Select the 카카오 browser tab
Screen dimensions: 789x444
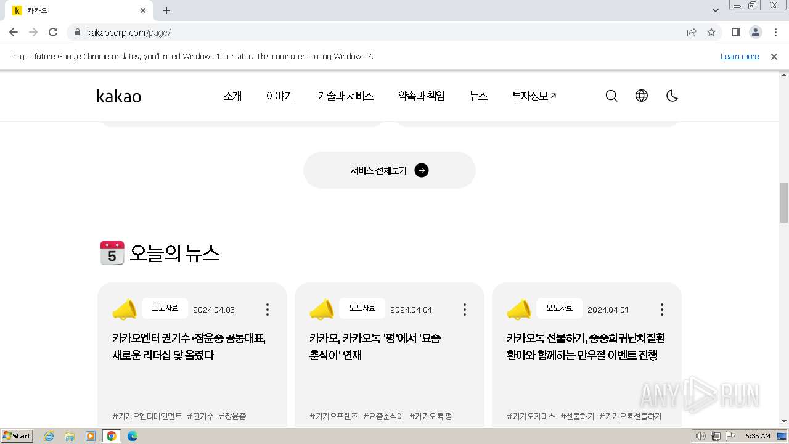[79, 10]
